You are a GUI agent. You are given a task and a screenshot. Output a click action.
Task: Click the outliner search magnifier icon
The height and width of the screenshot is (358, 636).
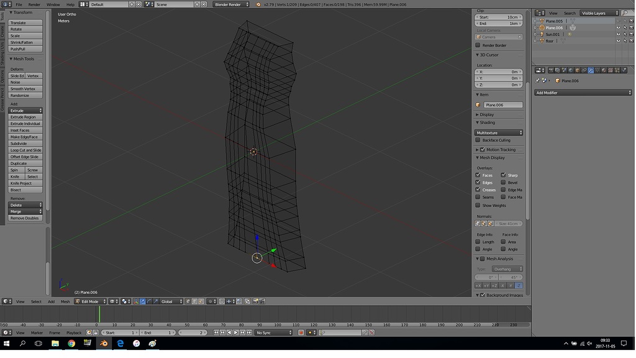coord(625,13)
